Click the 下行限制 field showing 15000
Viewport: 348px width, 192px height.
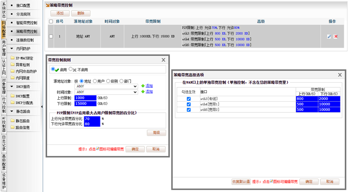pos(85,104)
